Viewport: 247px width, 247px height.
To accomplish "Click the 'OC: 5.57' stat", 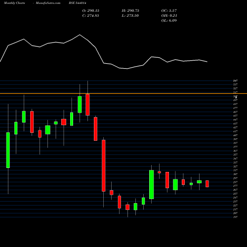I will click(x=169, y=11).
